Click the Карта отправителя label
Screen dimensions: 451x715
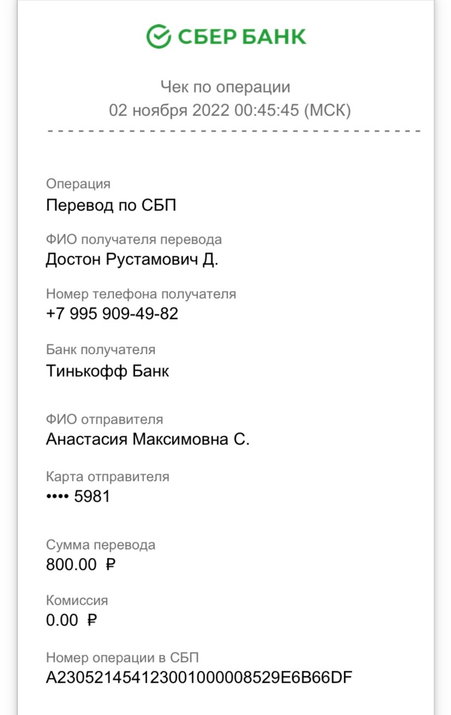coord(108,477)
